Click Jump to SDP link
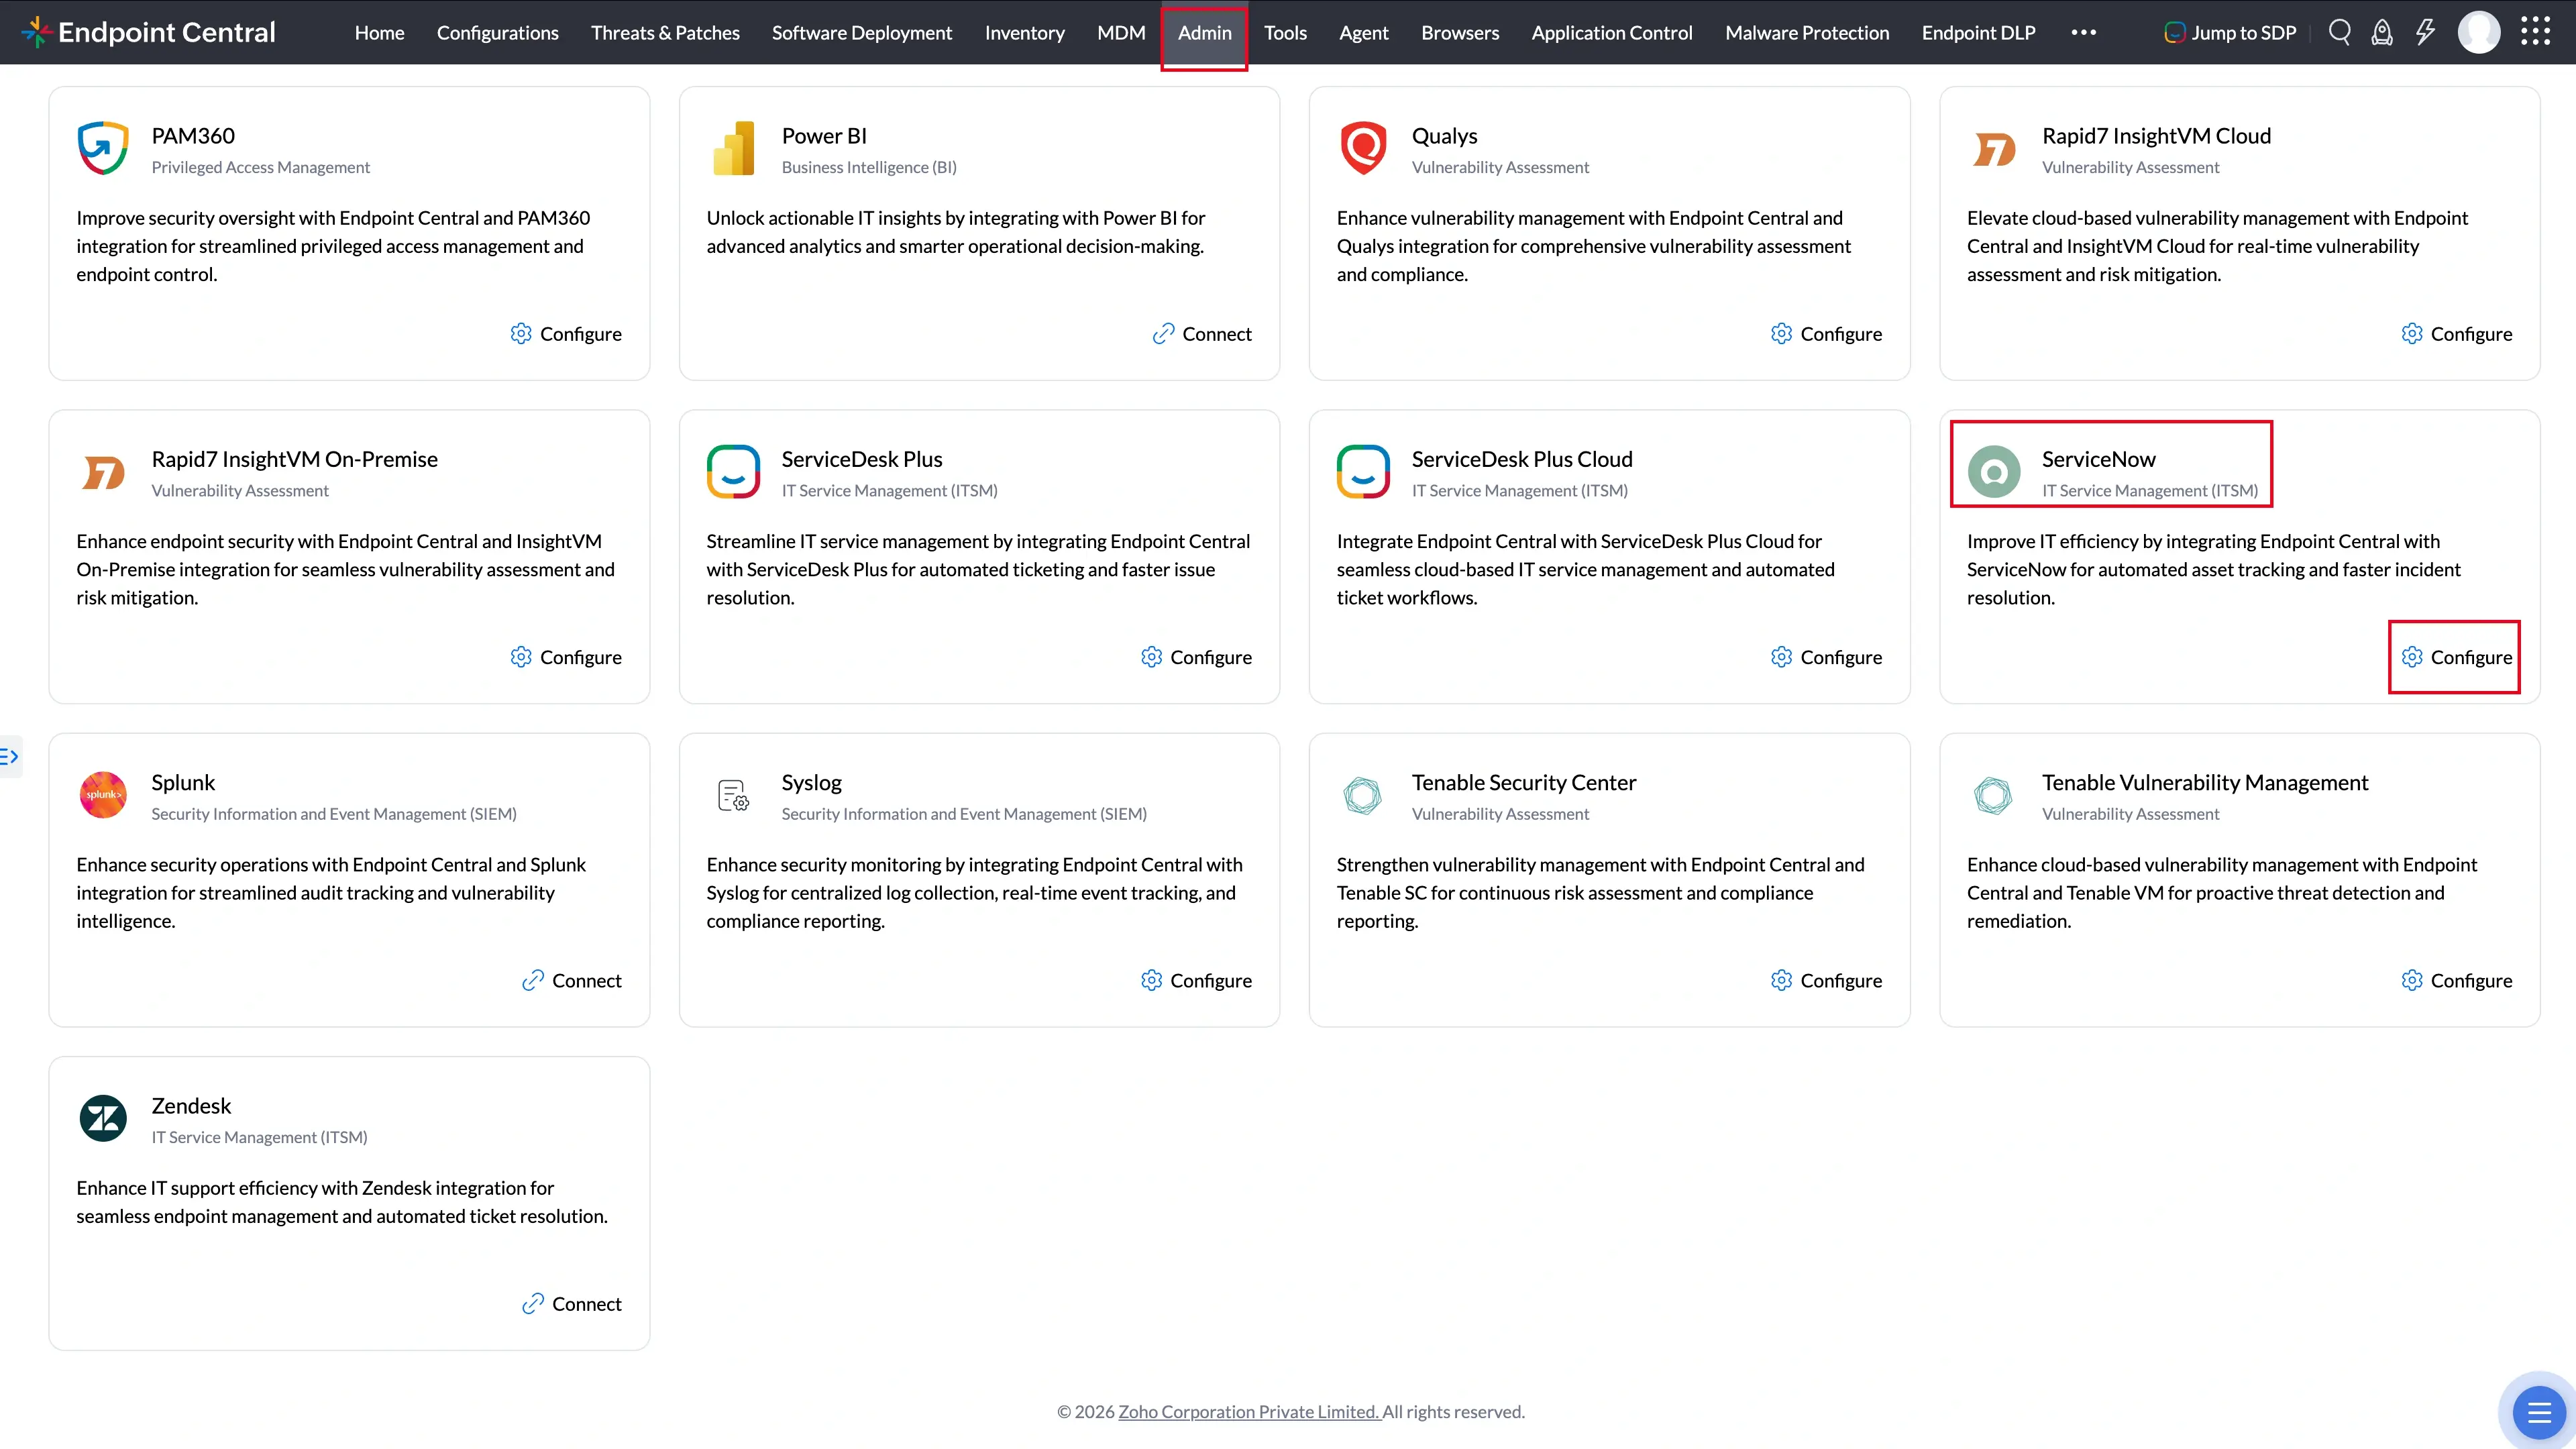 (2230, 32)
